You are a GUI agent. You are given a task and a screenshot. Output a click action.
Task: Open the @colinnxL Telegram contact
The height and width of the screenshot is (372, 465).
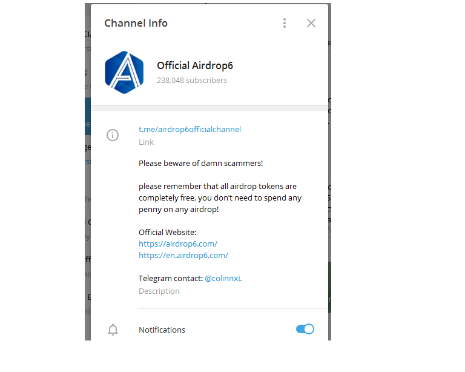pos(223,279)
